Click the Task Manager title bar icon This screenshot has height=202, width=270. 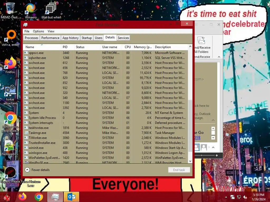click(x=25, y=24)
